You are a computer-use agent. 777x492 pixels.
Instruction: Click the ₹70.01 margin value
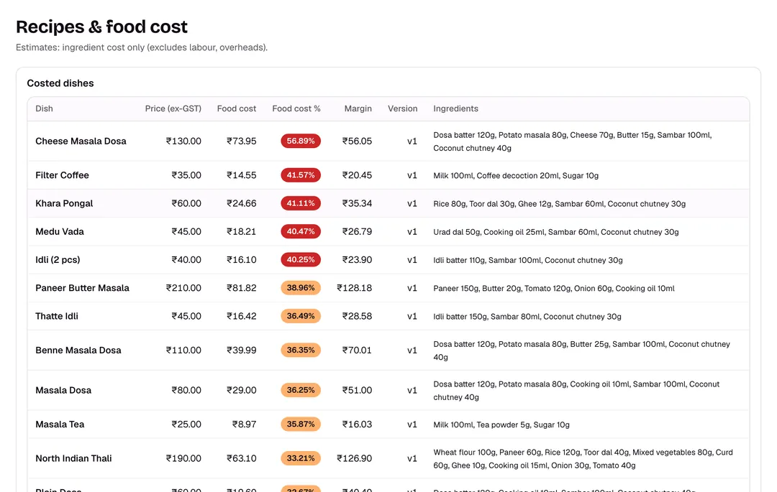pos(357,351)
